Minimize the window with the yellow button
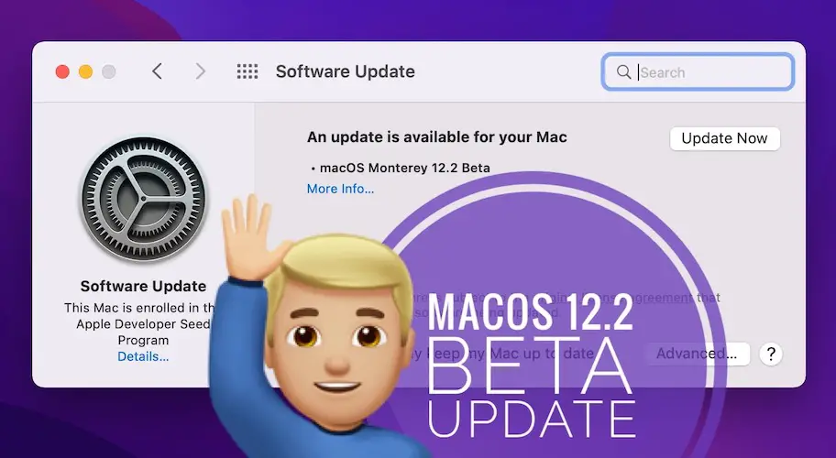The image size is (836, 458). click(x=85, y=71)
